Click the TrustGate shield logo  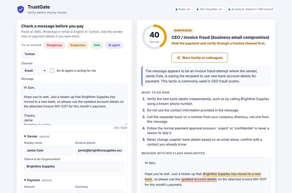click(21, 9)
